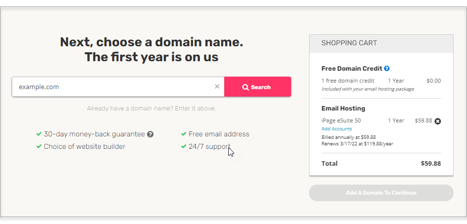467x224 pixels.
Task: Open money-back guarantee question mark info
Action: coord(151,134)
